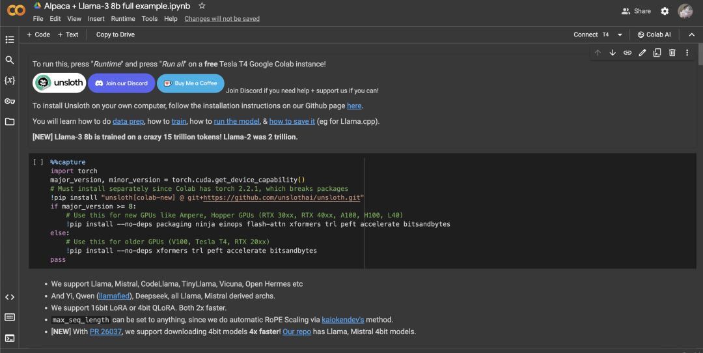Open the View menu
This screenshot has width=703, height=353.
(74, 19)
